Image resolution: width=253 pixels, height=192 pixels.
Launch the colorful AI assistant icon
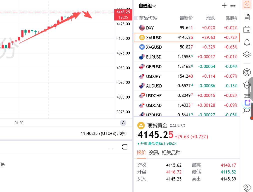click(247, 102)
